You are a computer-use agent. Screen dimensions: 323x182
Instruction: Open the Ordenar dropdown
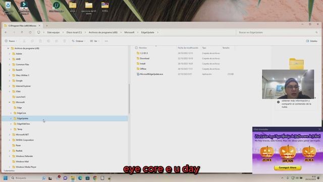(x=78, y=41)
